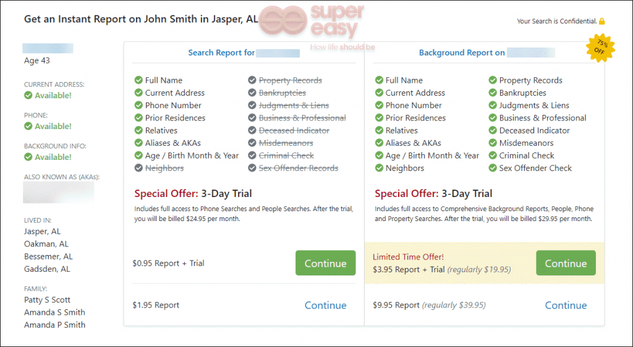Click green Continue for $0.95 Report + Trial
633x347 pixels.
coord(325,263)
